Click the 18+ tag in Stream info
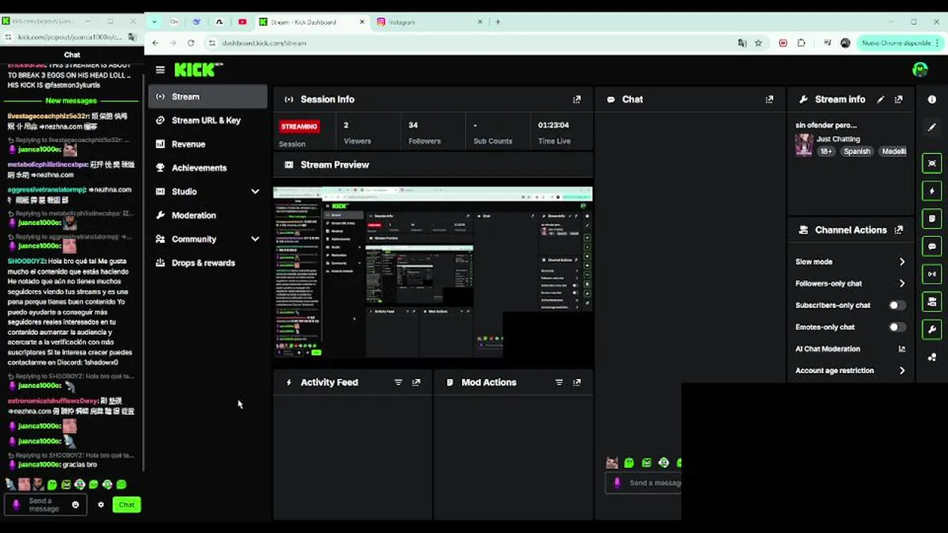The image size is (948, 533). (826, 151)
